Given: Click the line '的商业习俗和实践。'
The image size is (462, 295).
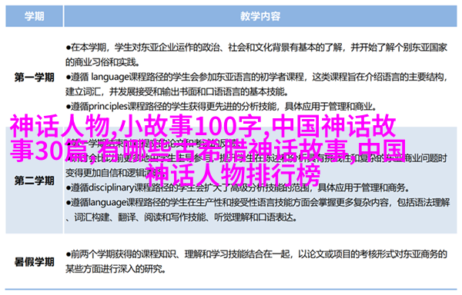Looking at the screenshot, I should pyautogui.click(x=102, y=62).
